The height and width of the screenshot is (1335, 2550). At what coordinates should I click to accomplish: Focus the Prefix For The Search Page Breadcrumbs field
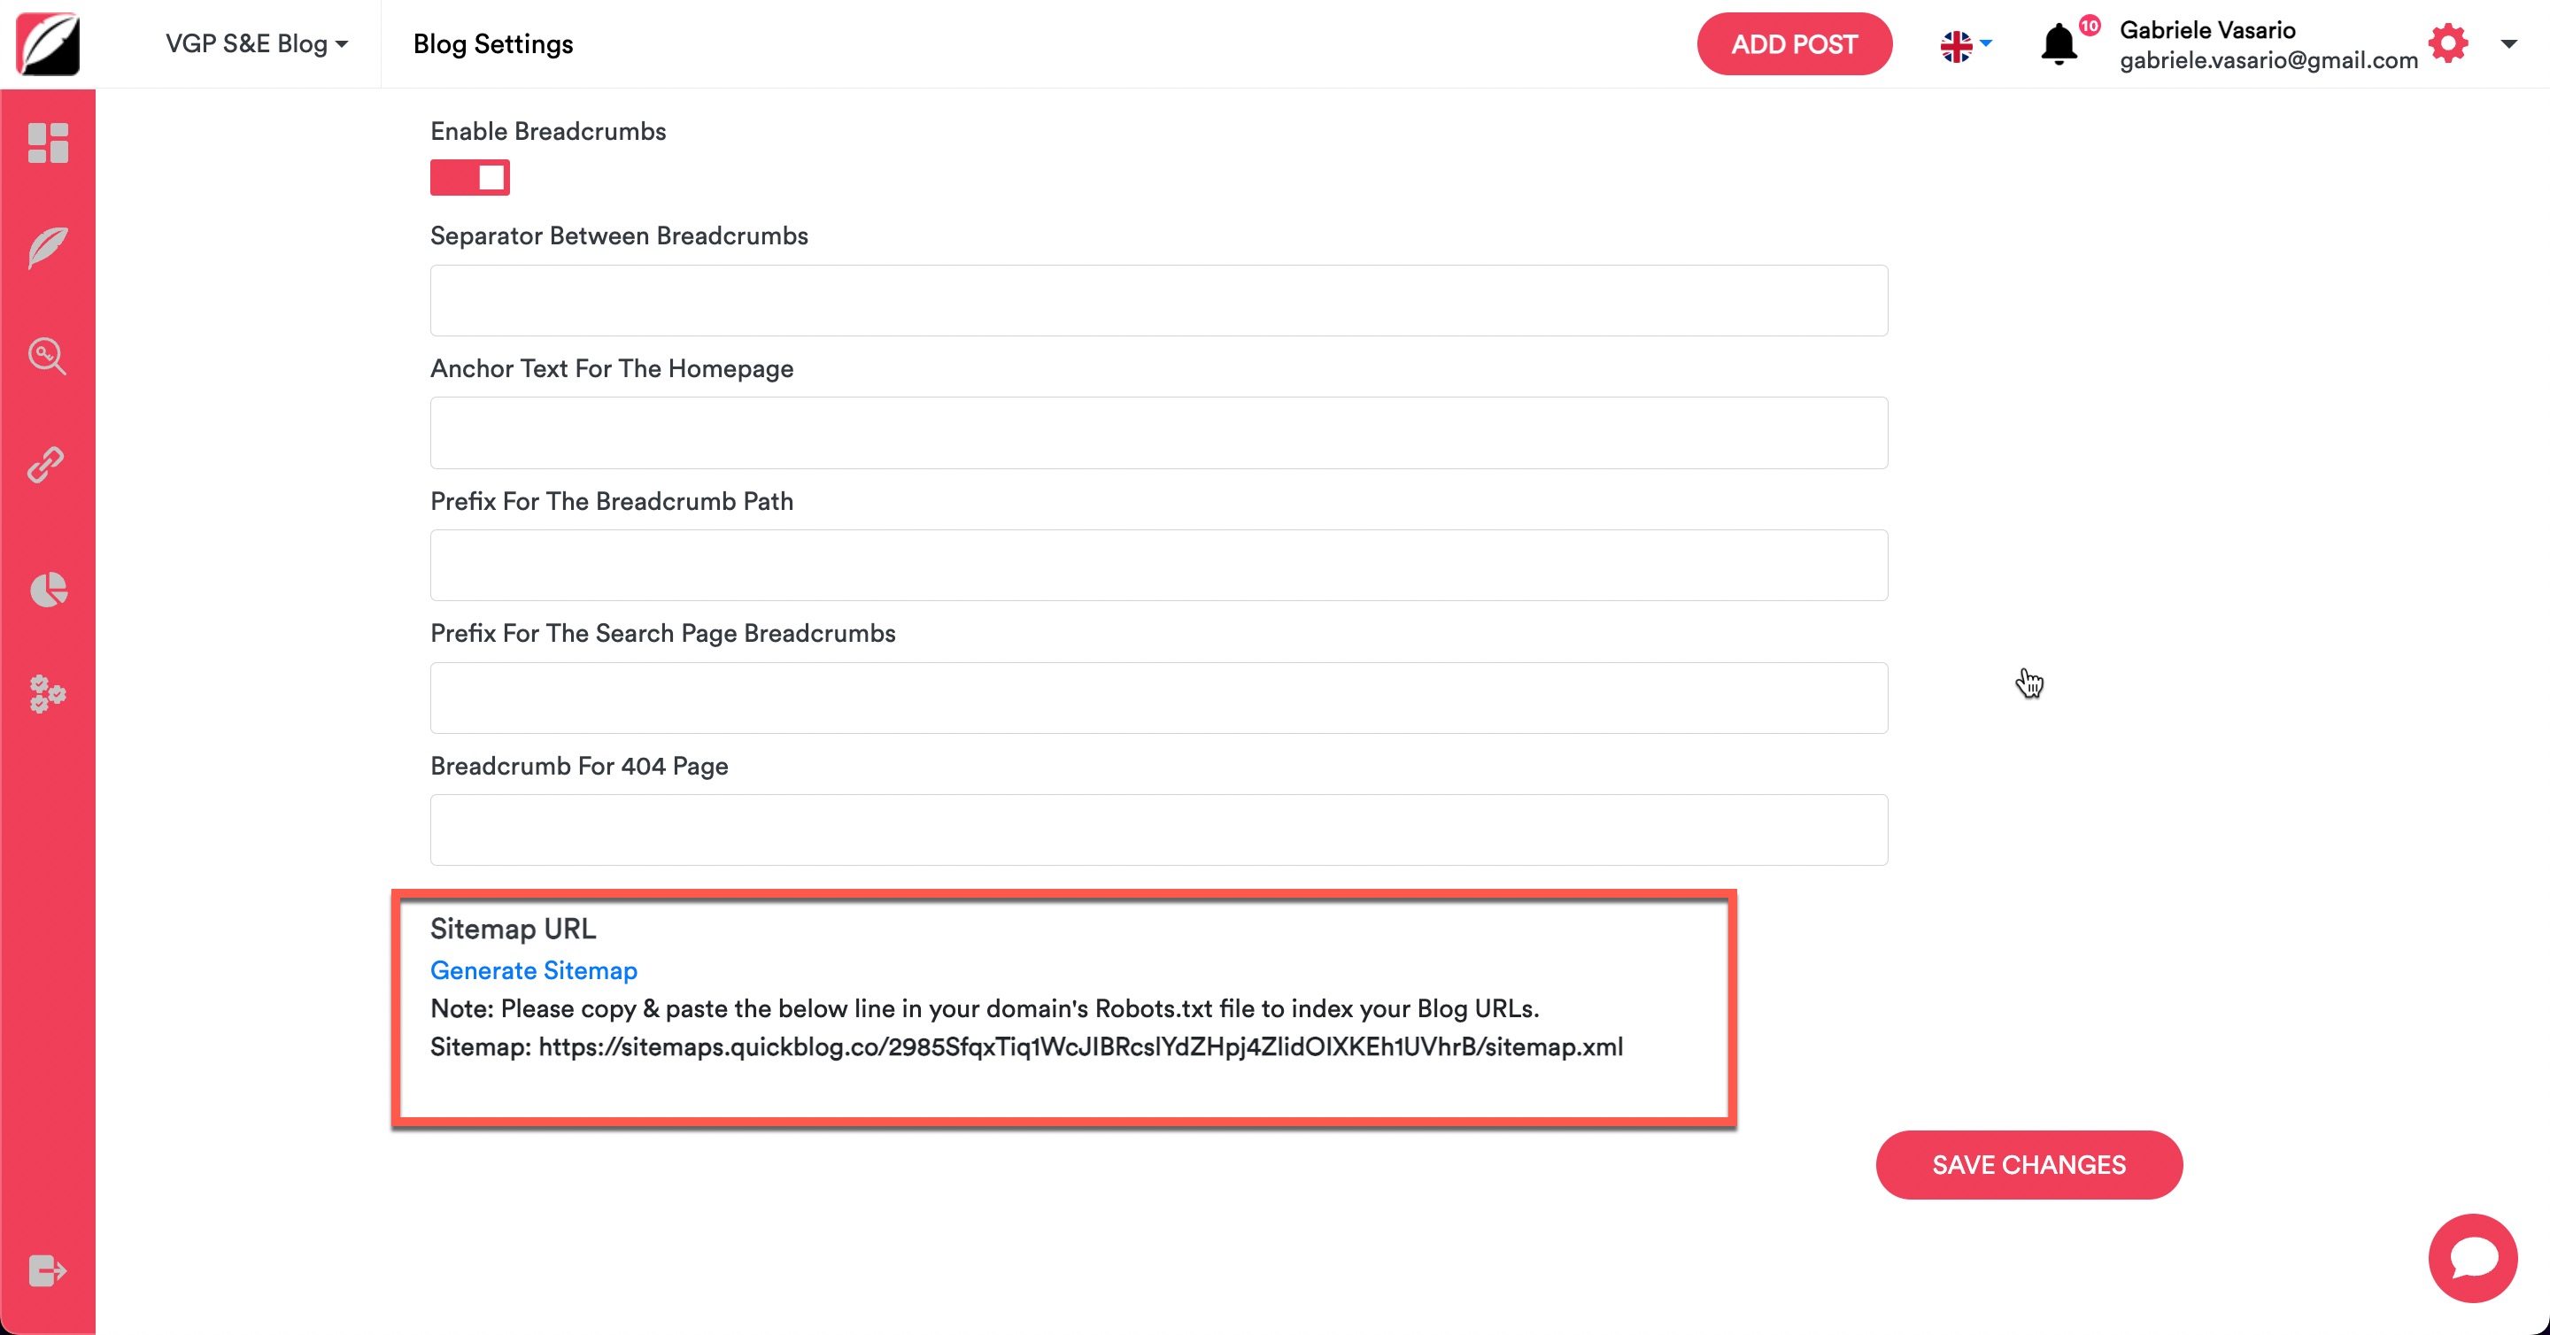(x=1158, y=698)
